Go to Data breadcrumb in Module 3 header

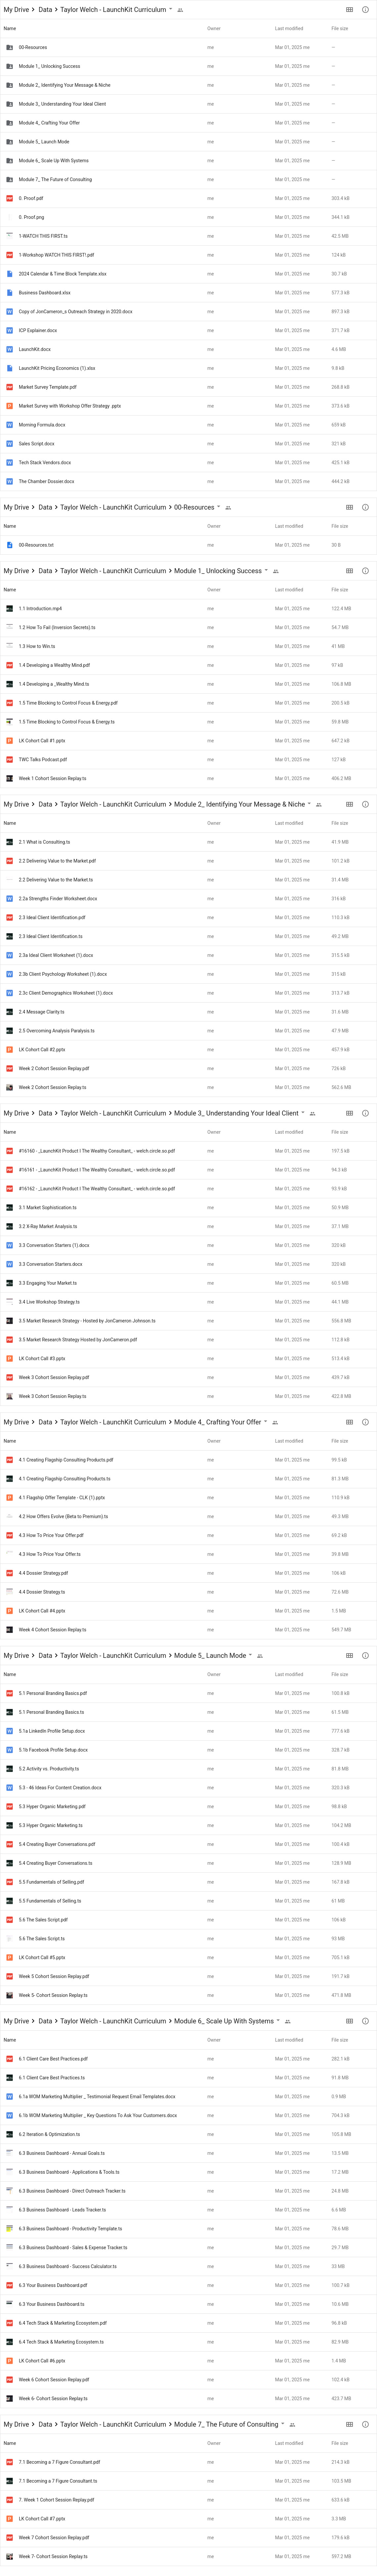point(45,1113)
